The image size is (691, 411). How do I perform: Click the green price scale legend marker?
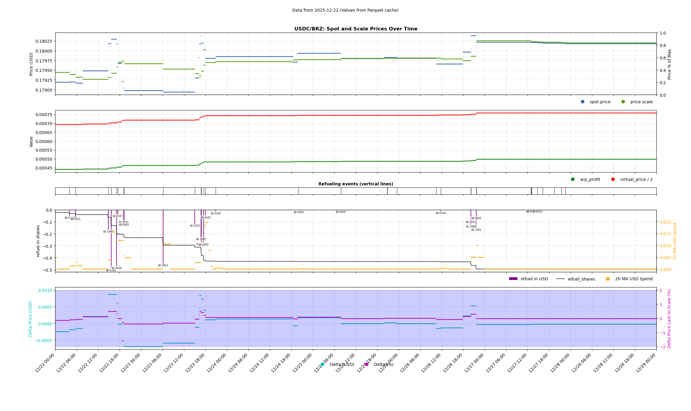[623, 102]
